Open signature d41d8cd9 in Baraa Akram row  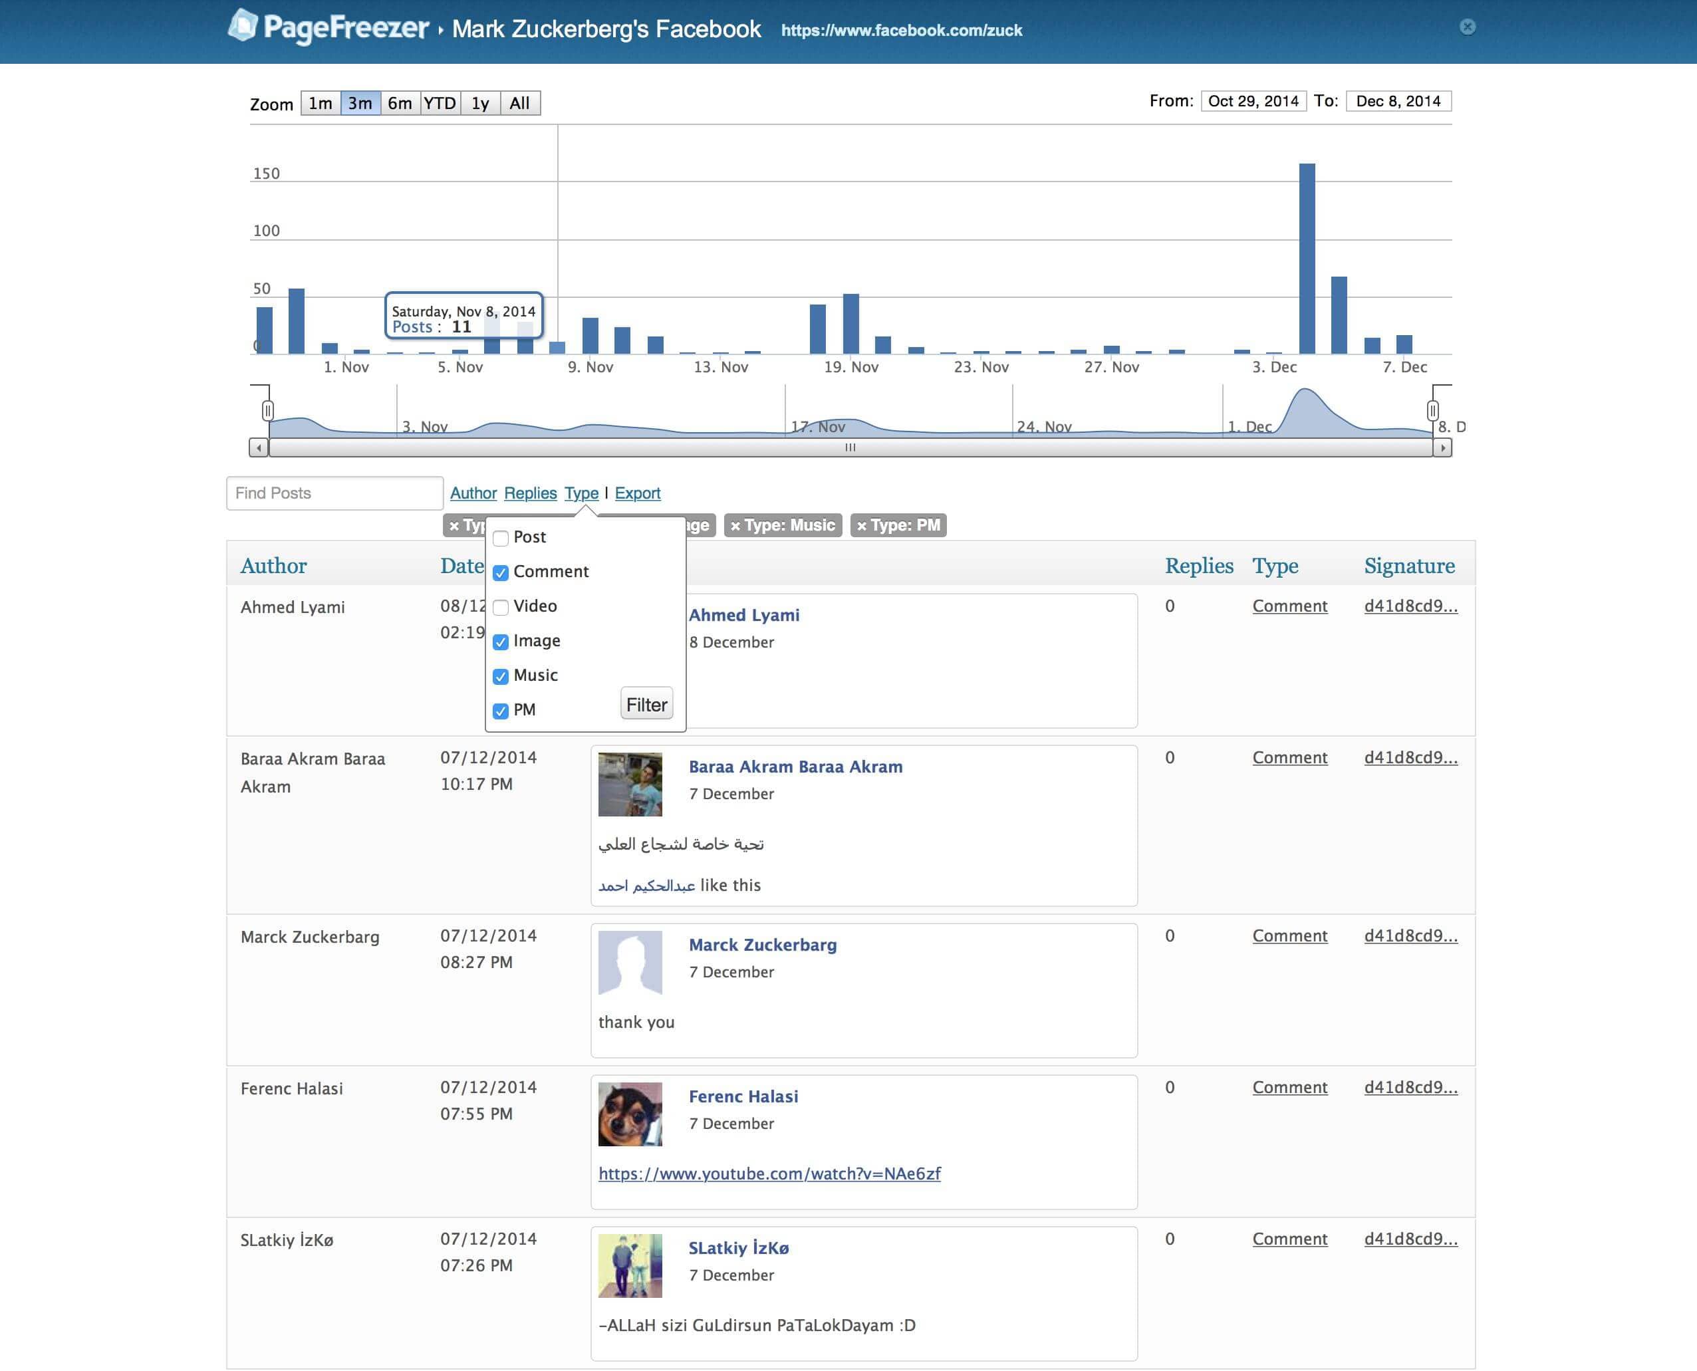click(1410, 758)
